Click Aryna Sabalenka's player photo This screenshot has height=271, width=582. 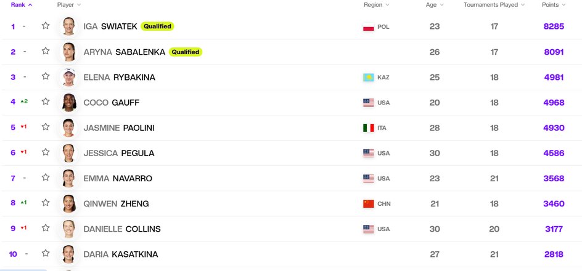click(x=69, y=52)
